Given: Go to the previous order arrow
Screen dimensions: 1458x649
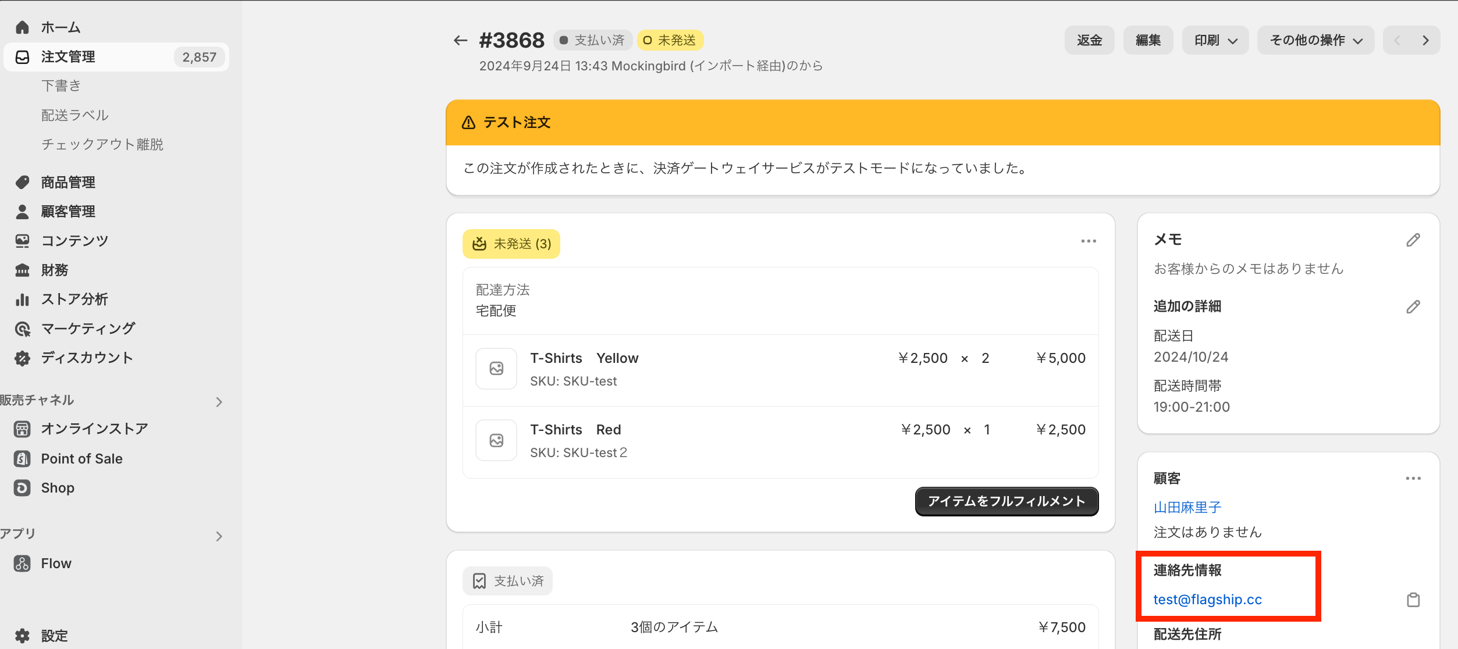Looking at the screenshot, I should [1397, 40].
